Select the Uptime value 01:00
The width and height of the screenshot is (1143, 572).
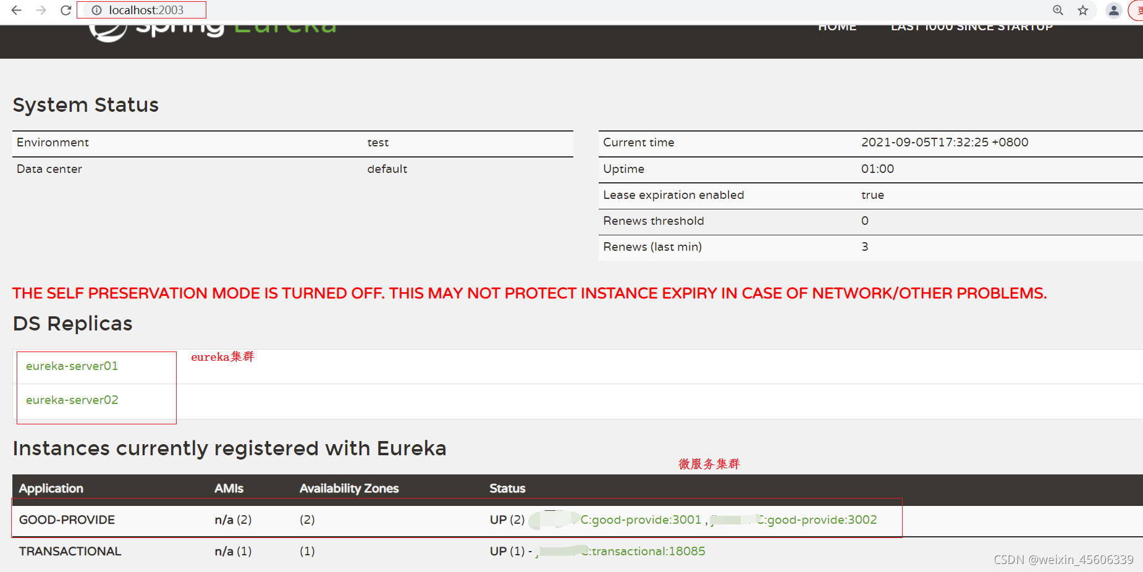[x=877, y=169]
